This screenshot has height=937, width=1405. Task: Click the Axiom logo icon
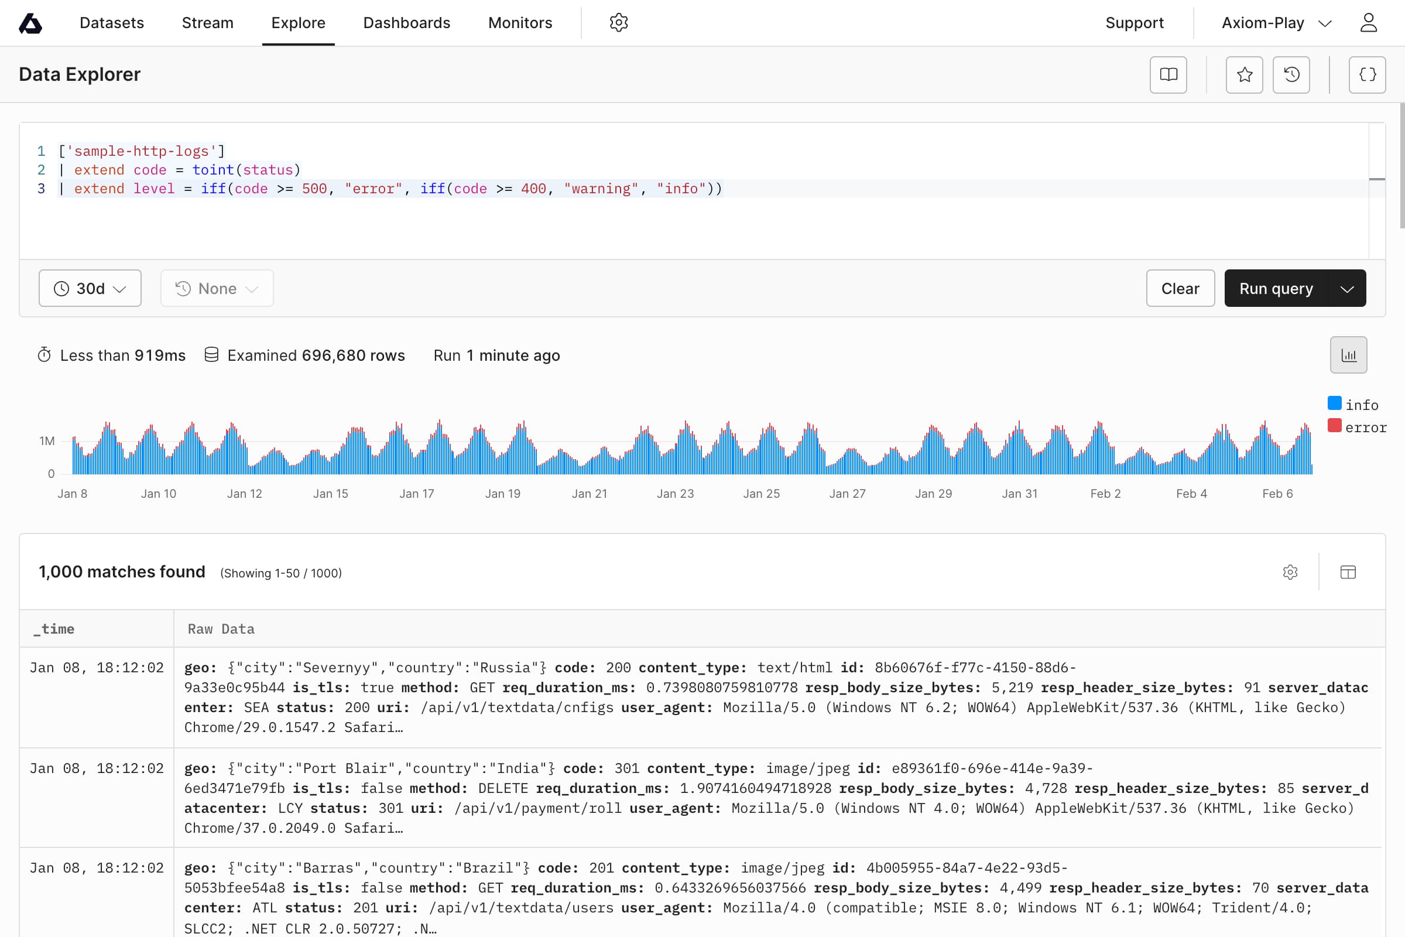coord(30,23)
